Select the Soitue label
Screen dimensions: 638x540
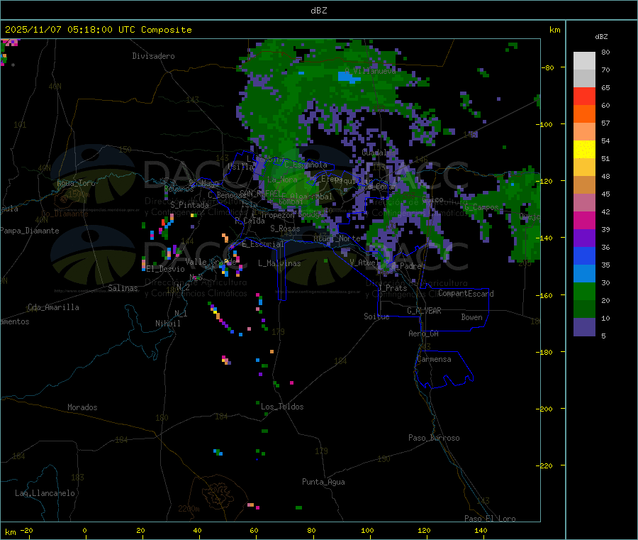pyautogui.click(x=376, y=316)
